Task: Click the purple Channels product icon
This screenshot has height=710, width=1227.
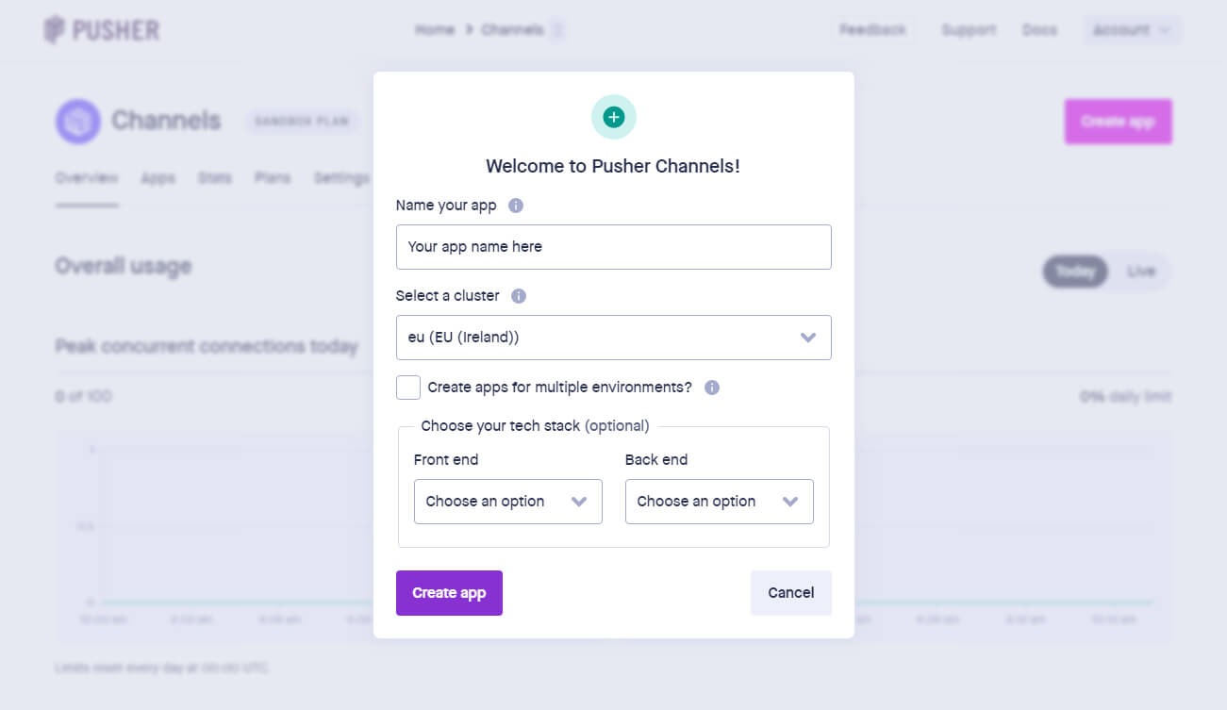Action: coord(77,121)
